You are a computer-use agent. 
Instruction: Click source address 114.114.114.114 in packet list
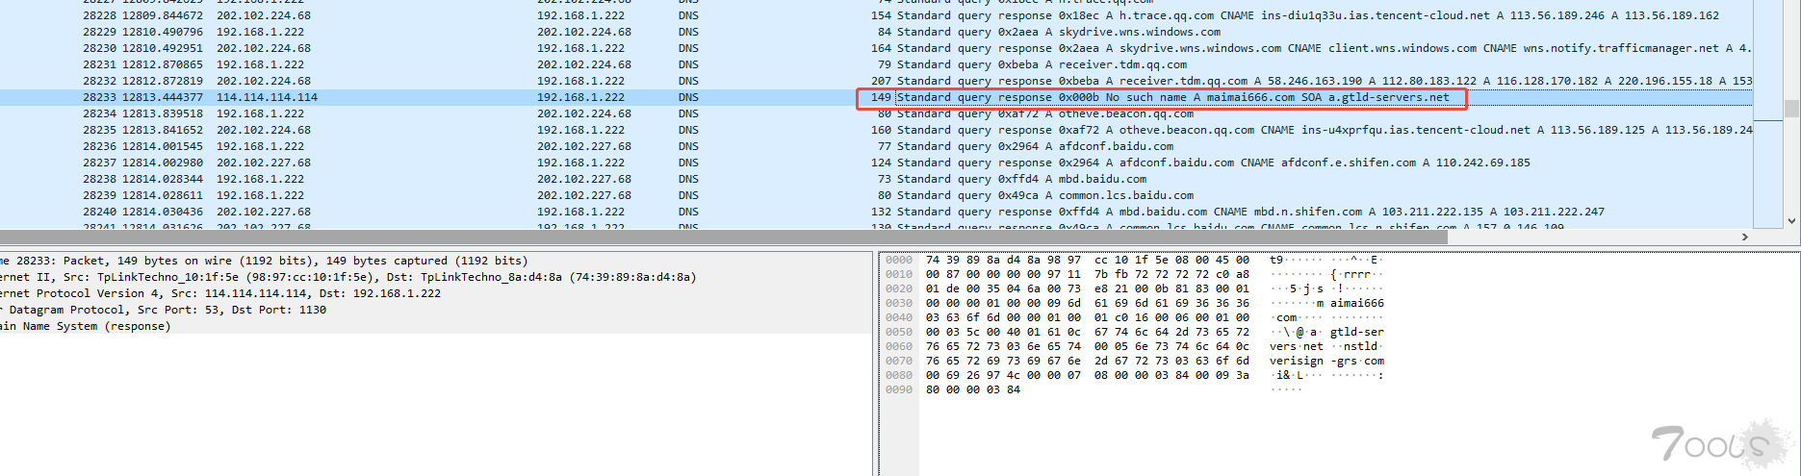[267, 97]
